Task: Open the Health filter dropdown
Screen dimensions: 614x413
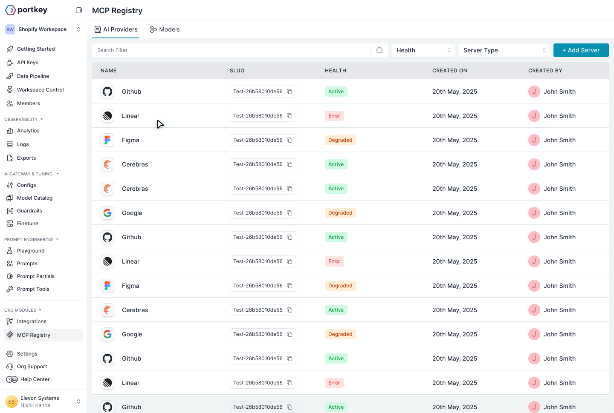Action: 423,50
